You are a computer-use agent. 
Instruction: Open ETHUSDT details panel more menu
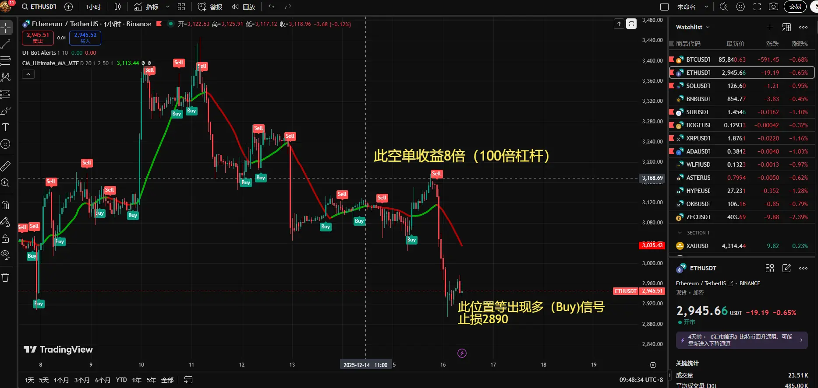pos(803,268)
